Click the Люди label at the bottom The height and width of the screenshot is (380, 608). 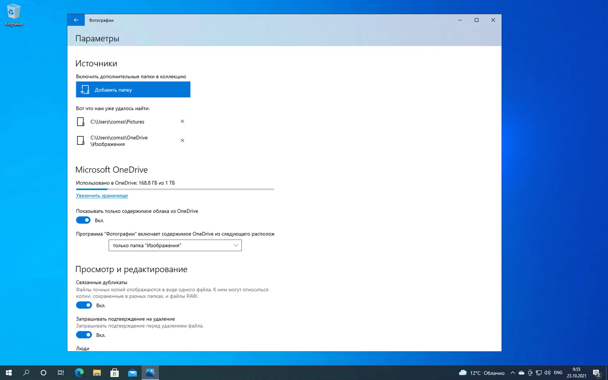[83, 348]
